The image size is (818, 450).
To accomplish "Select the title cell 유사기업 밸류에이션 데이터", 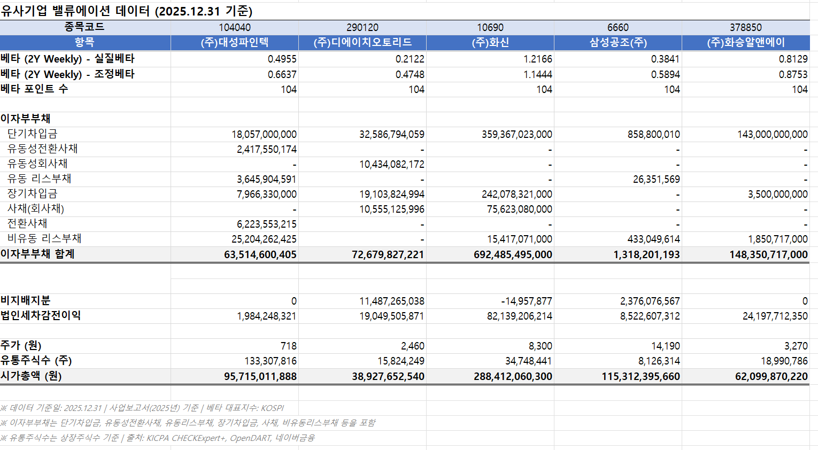I will [127, 11].
